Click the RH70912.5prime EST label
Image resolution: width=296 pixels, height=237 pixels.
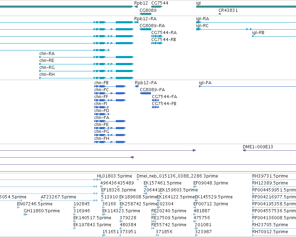tap(270, 232)
